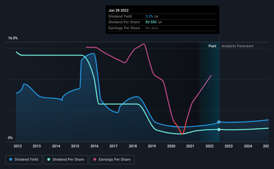
Task: Click the 2012 x-axis label
Action: point(18,146)
